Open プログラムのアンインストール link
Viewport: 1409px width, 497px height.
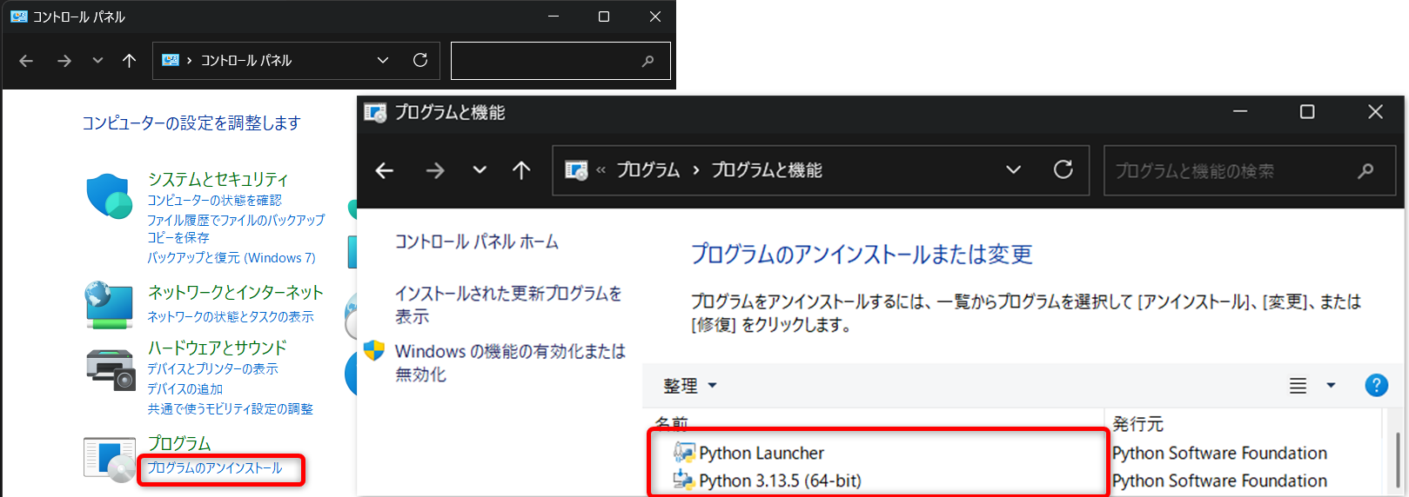click(214, 467)
